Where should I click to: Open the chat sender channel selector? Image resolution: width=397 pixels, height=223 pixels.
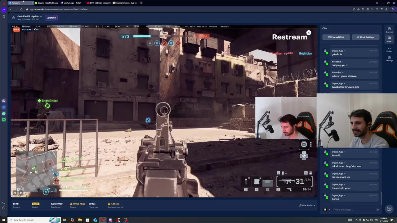327,210
